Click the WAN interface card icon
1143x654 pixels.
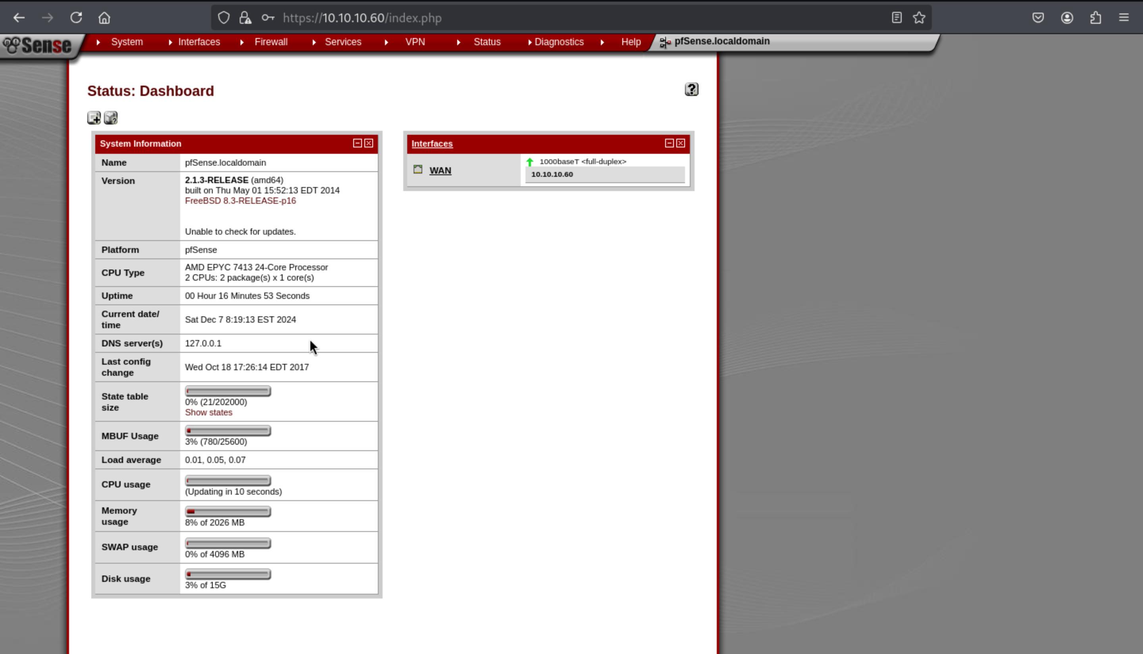[x=418, y=169]
